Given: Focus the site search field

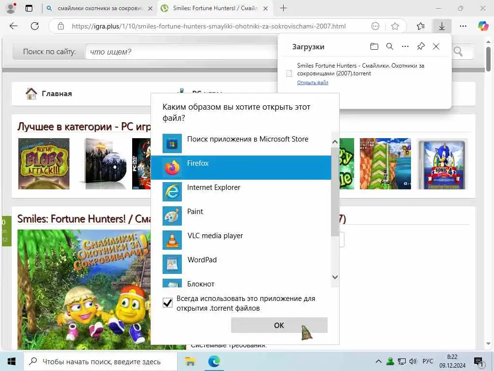Looking at the screenshot, I should (x=181, y=52).
